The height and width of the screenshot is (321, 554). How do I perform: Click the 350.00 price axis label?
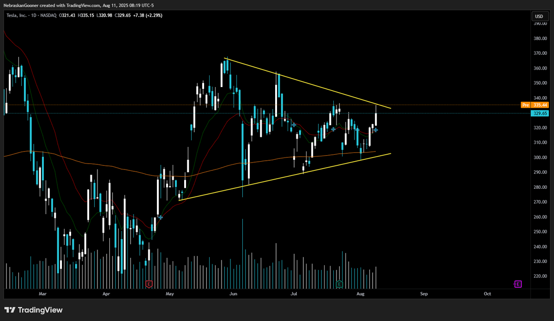540,83
